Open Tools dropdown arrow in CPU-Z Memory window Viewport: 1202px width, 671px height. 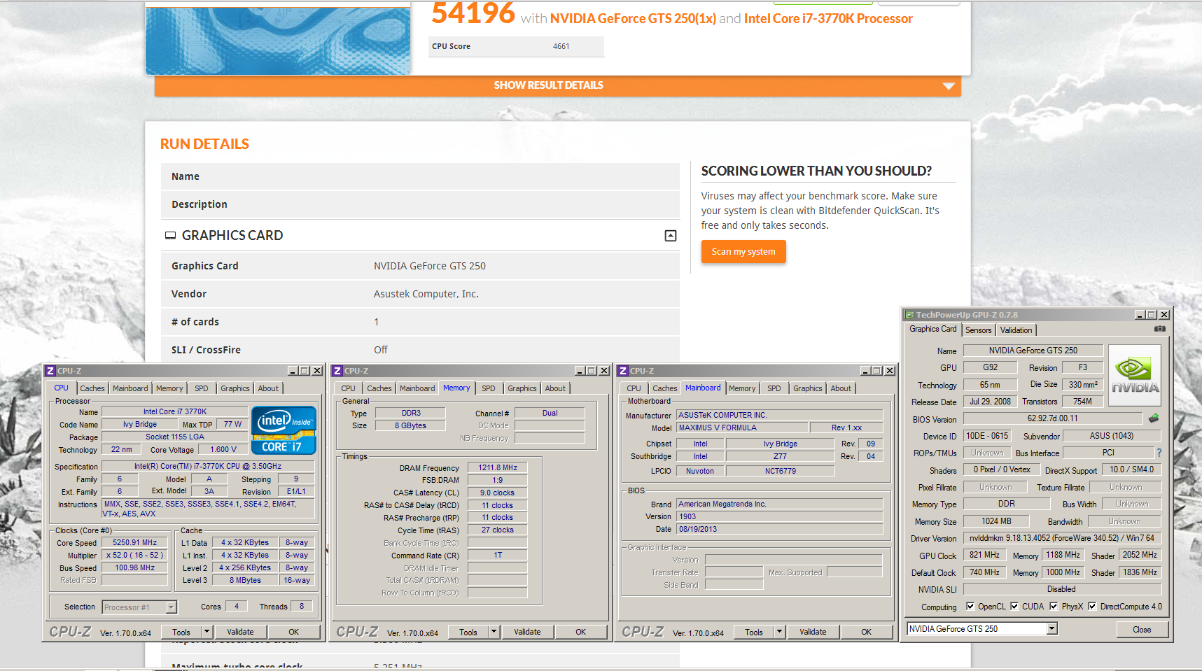tap(494, 632)
